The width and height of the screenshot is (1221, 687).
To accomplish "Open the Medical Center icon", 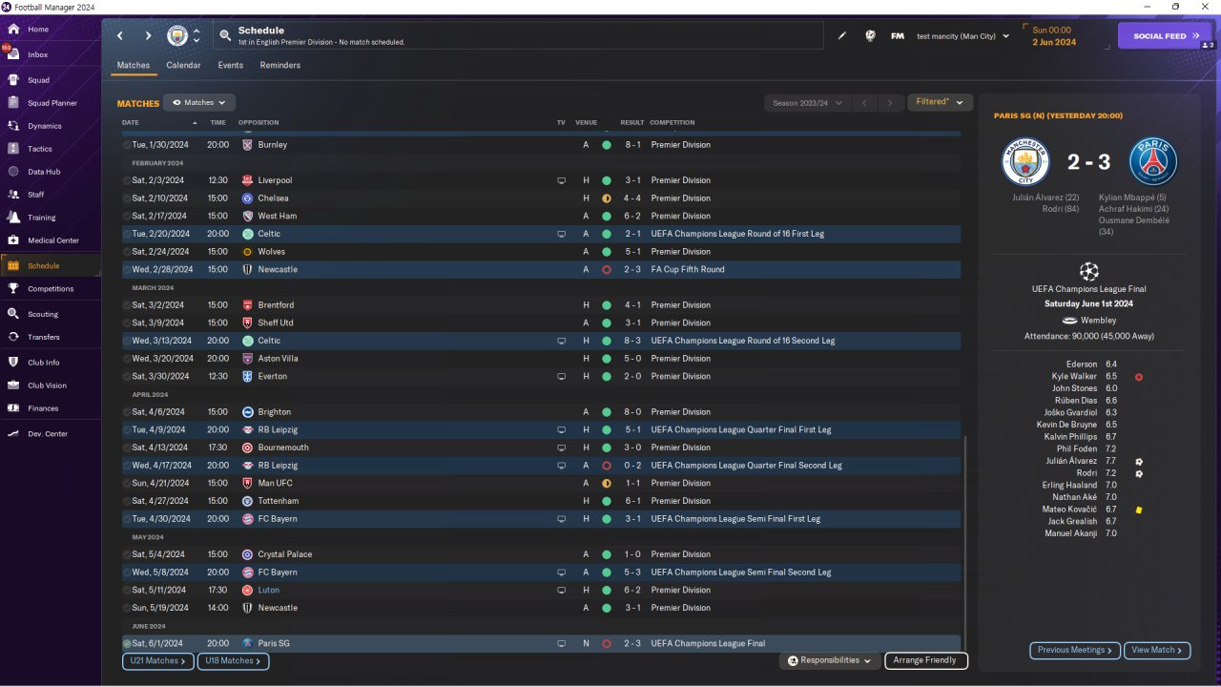I will (13, 240).
